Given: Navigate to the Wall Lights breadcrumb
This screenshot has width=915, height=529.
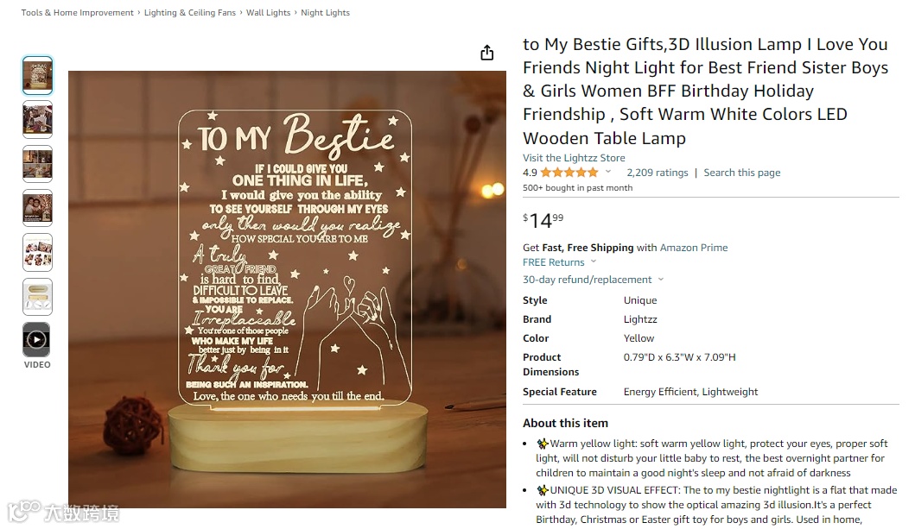Looking at the screenshot, I should click(268, 13).
